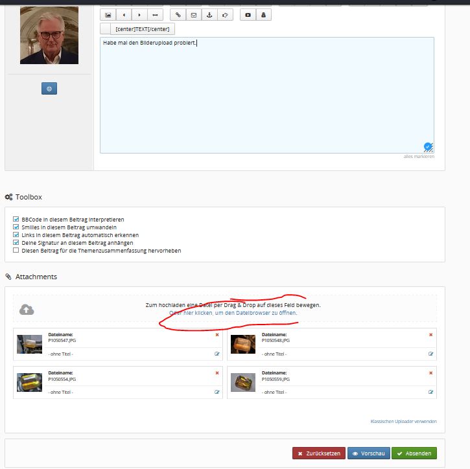Image resolution: width=470 pixels, height=469 pixels.
Task: Remove attachment P1050547.JPG with red X
Action: 217,335
